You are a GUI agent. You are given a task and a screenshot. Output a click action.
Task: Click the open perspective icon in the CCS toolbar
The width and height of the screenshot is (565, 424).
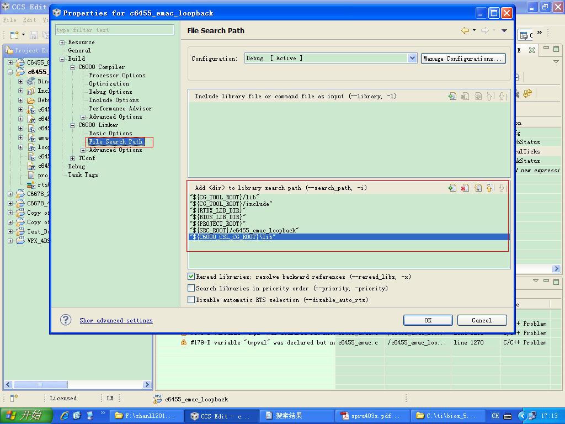point(524,35)
